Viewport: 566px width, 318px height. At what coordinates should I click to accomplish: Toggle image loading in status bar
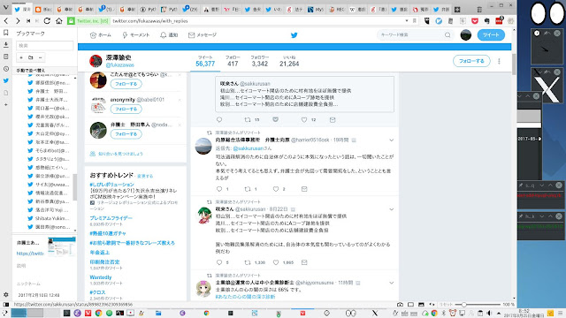[x=421, y=304]
